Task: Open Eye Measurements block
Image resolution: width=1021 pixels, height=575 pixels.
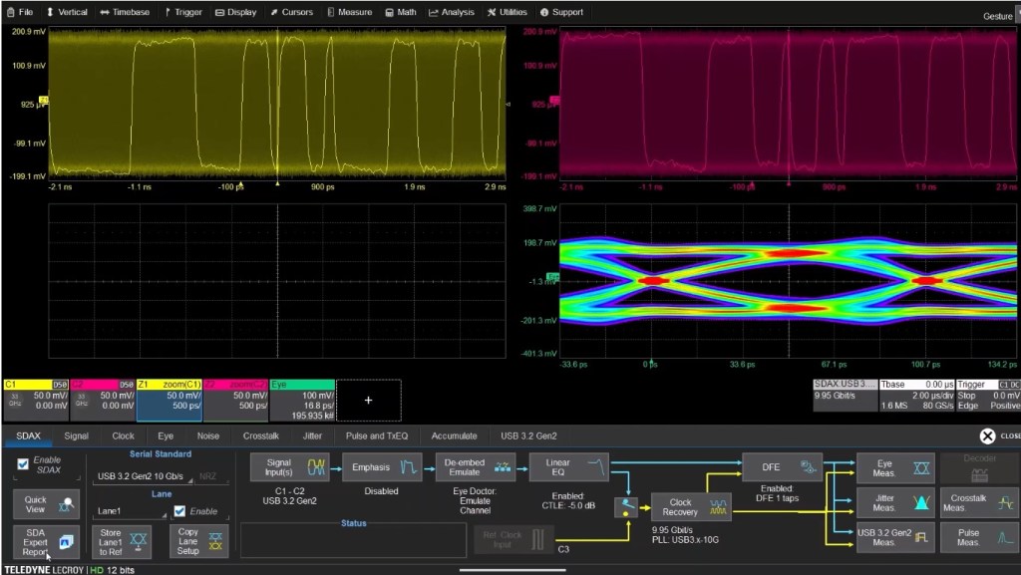Action: click(x=894, y=467)
